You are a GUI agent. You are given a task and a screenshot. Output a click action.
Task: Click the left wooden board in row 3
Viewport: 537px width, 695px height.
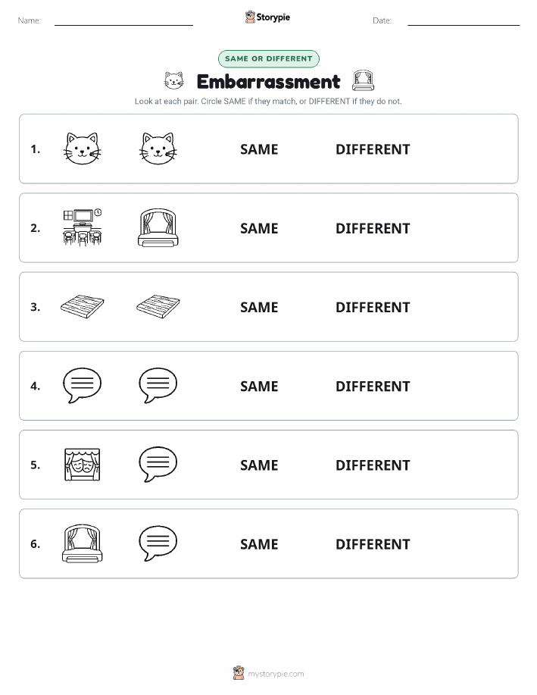tap(83, 306)
